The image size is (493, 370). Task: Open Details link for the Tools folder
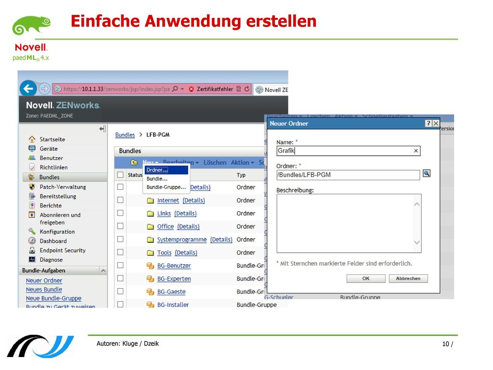[186, 252]
